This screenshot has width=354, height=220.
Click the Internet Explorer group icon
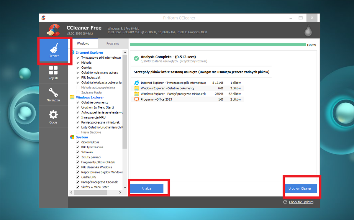pos(72,52)
